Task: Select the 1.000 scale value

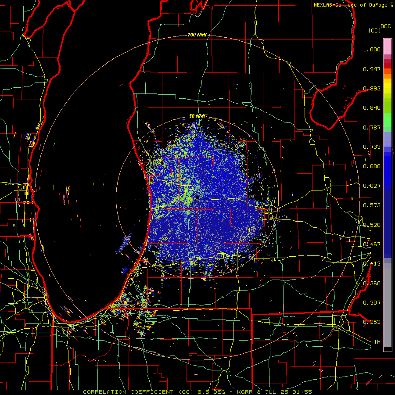Action: 372,49
